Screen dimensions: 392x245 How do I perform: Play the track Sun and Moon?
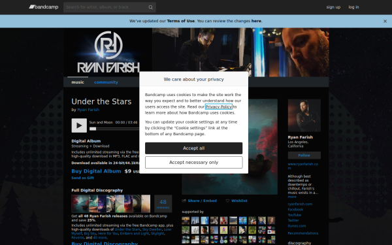click(x=79, y=125)
